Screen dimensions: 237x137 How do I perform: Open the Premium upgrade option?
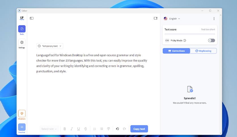22,114
